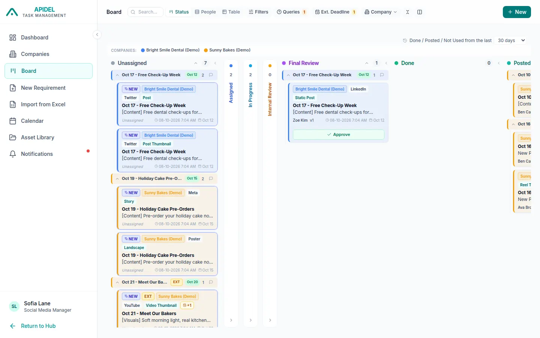This screenshot has width=540, height=338.
Task: Expand the collapsed Internal Review column
Action: [x=270, y=320]
